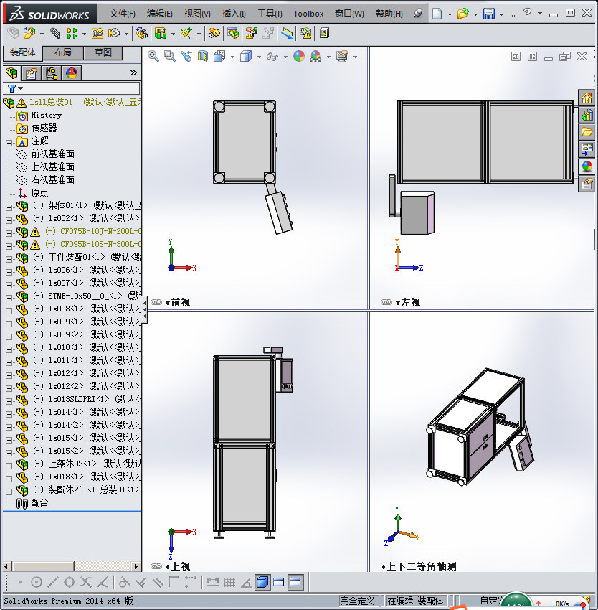Click the Zoom to Fit magnifier icon
598x610 pixels.
point(153,57)
